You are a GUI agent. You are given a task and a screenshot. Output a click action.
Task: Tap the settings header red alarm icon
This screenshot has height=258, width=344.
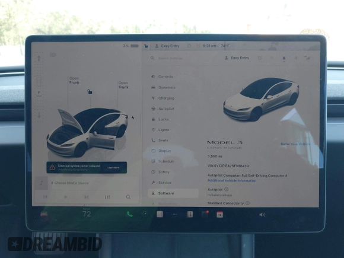tap(260, 58)
